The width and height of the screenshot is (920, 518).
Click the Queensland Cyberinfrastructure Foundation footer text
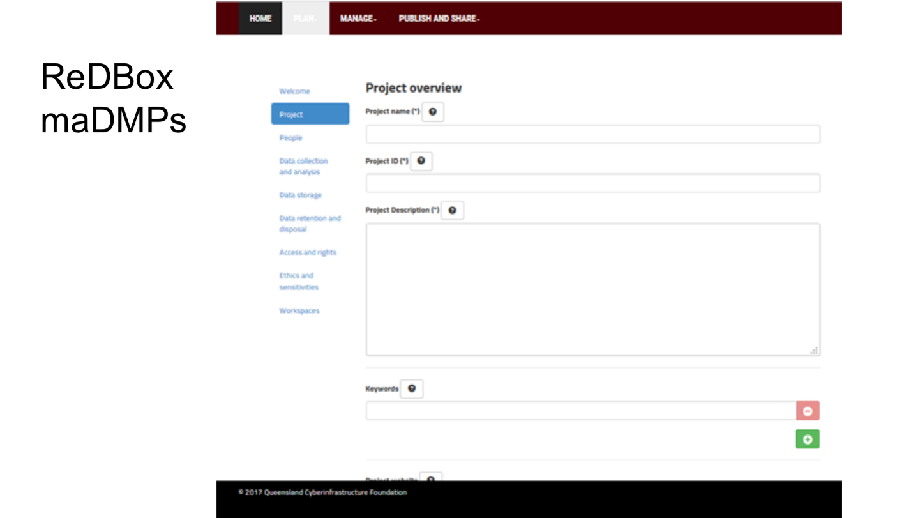click(322, 492)
